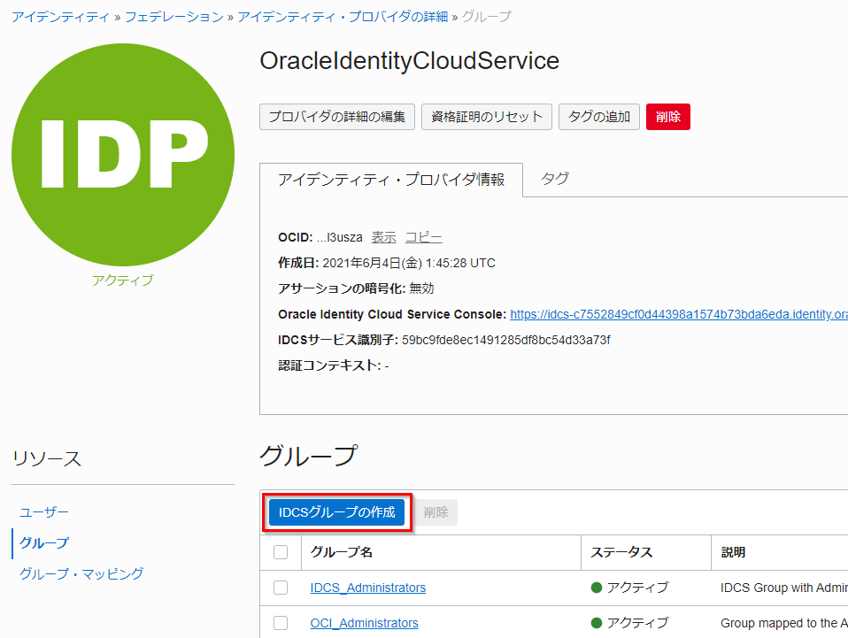Click 資格証明のリセット button
Viewport: 848px width, 638px height.
(x=486, y=117)
